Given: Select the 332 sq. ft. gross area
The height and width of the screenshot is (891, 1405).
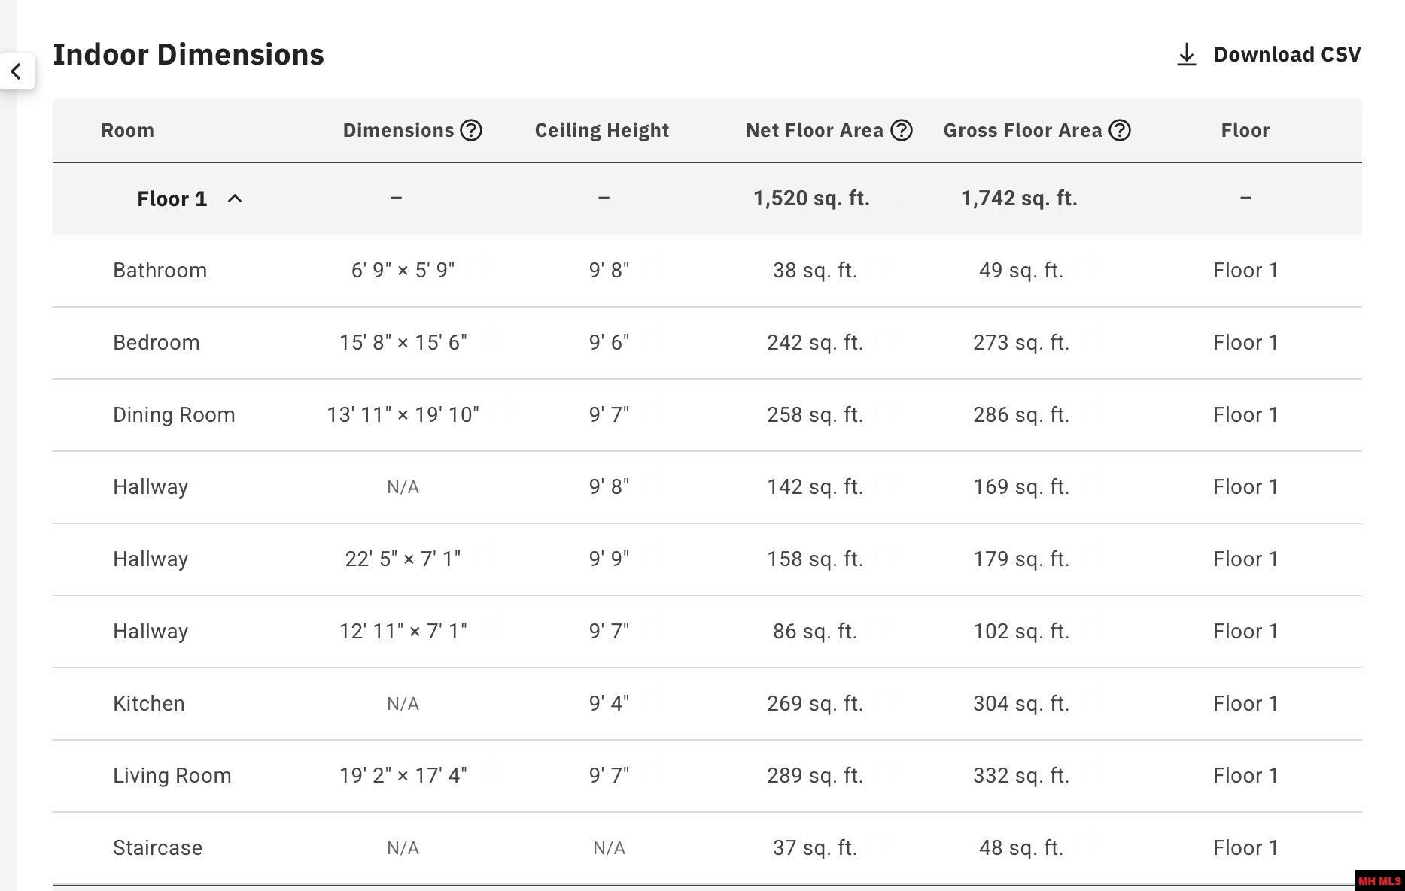Looking at the screenshot, I should click(1021, 776).
